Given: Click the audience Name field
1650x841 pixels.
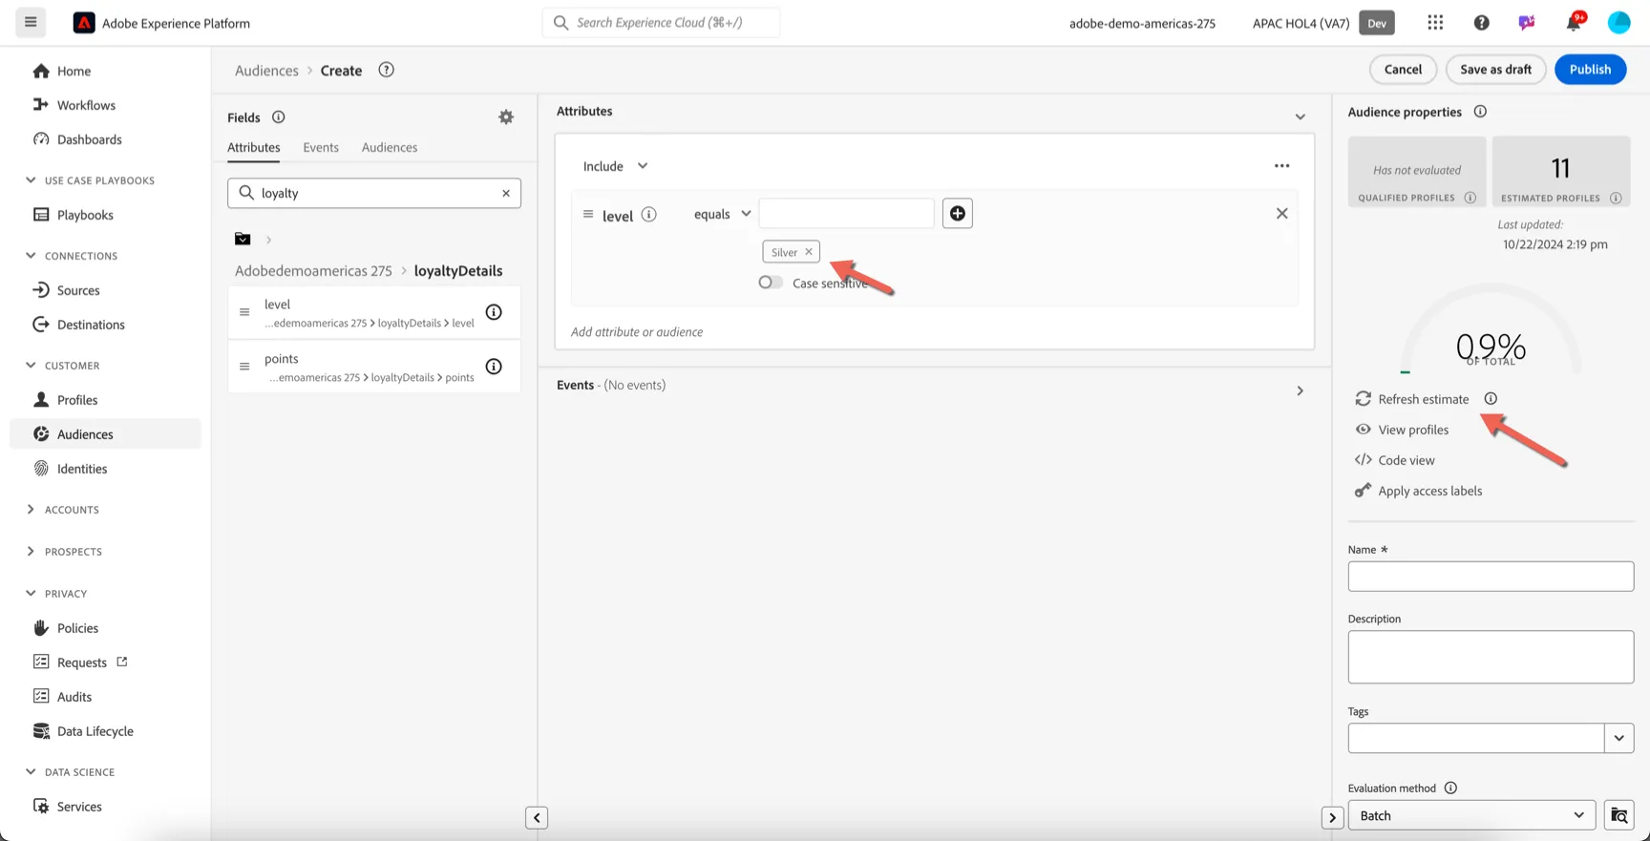Looking at the screenshot, I should [1491, 576].
